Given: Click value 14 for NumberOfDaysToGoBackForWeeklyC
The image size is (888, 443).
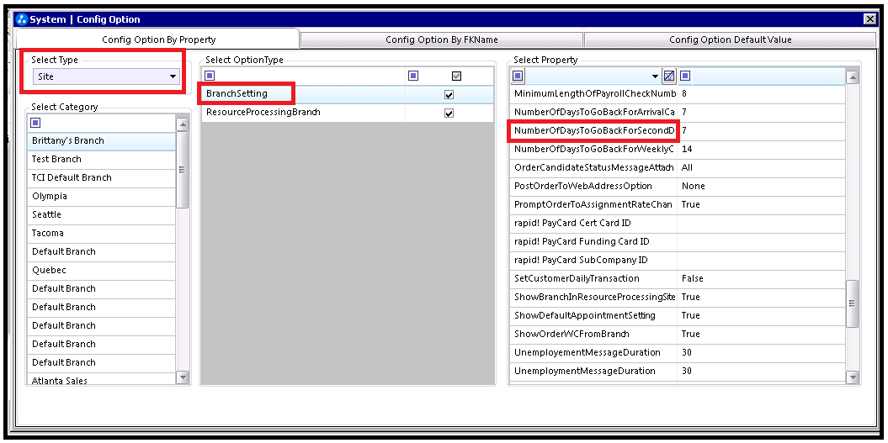Looking at the screenshot, I should [762, 150].
